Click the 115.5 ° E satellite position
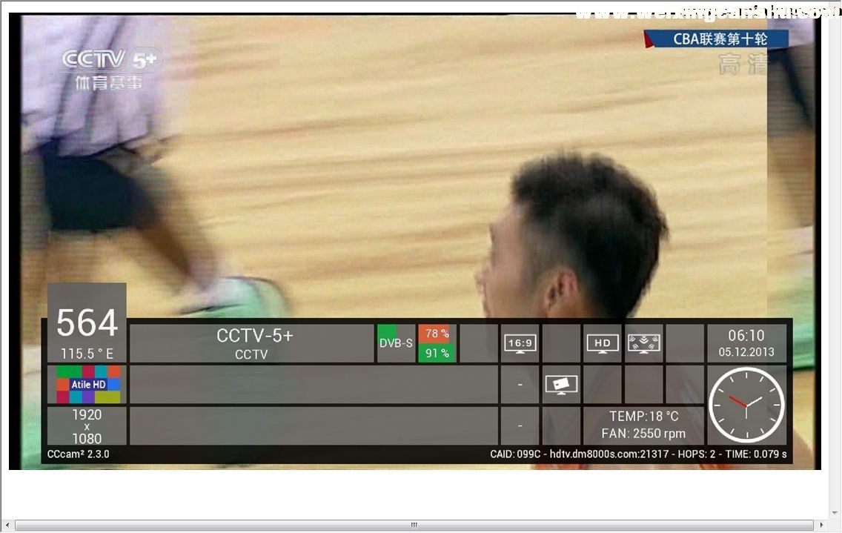This screenshot has height=533, width=842. tap(87, 354)
